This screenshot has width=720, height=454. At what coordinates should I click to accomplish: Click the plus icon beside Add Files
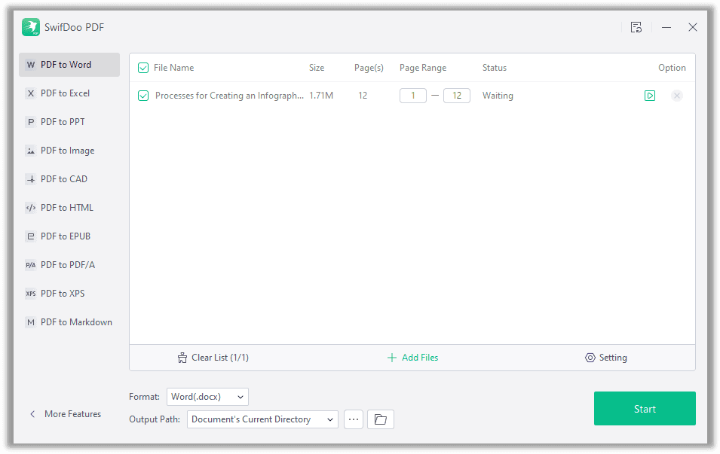point(392,358)
